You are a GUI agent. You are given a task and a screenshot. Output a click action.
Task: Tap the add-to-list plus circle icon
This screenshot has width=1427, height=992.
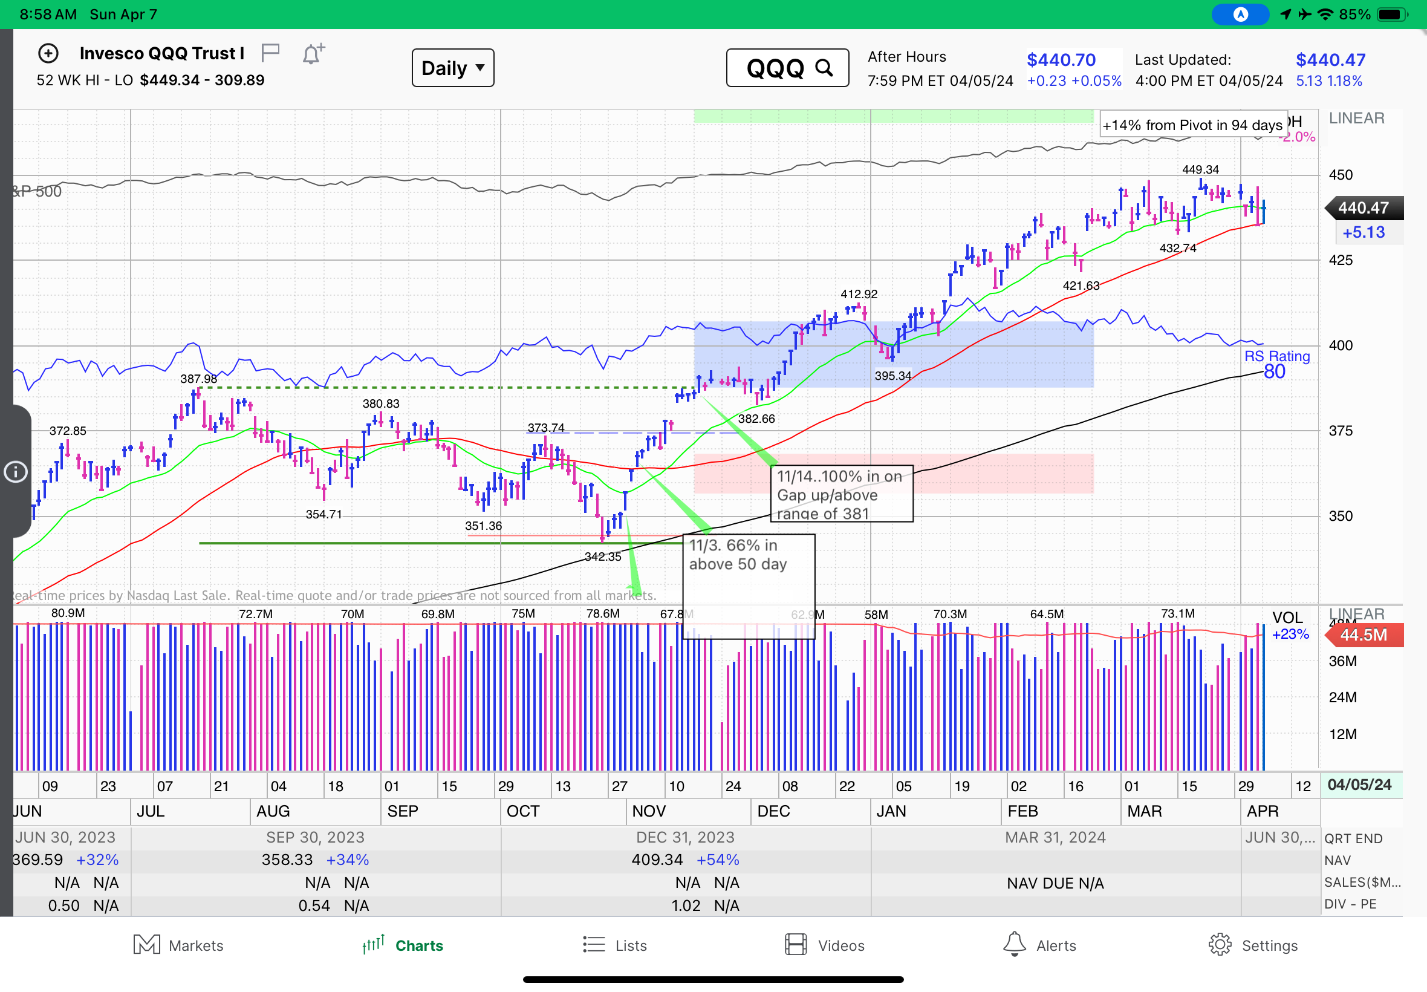pos(48,53)
